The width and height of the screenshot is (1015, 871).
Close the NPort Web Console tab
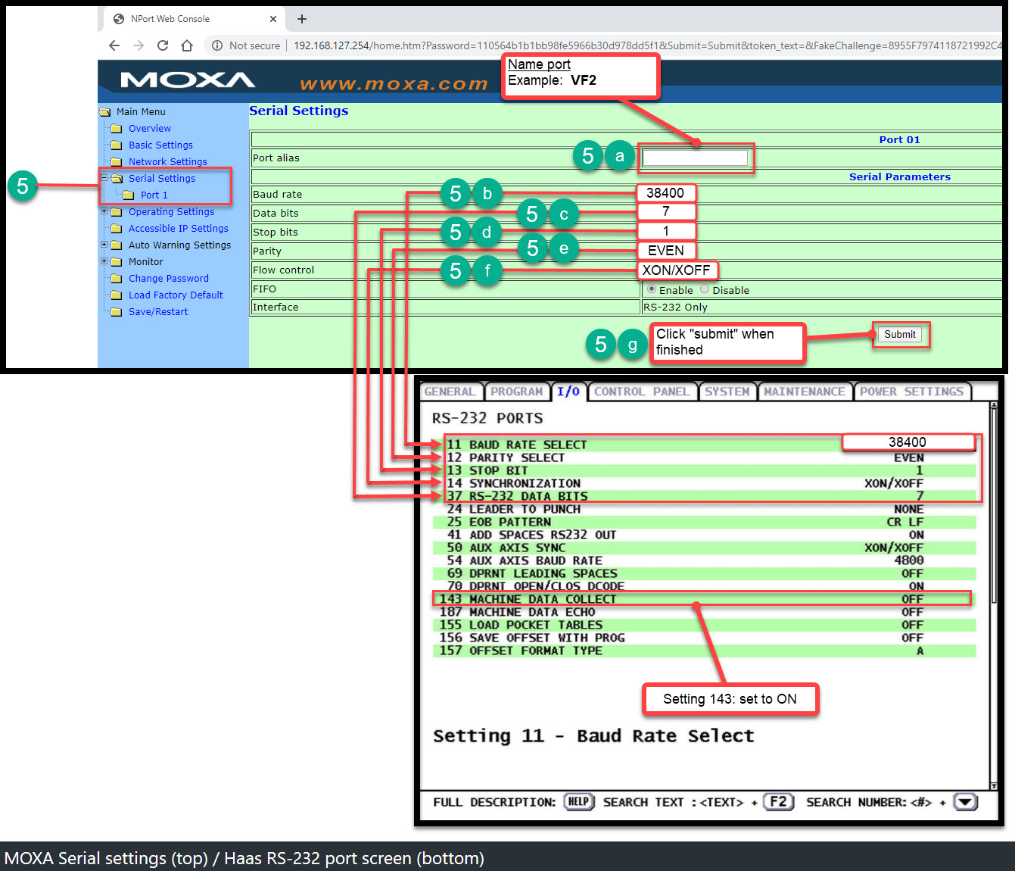273,19
